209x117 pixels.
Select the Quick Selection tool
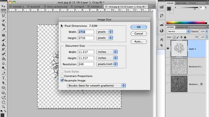pos(3,20)
